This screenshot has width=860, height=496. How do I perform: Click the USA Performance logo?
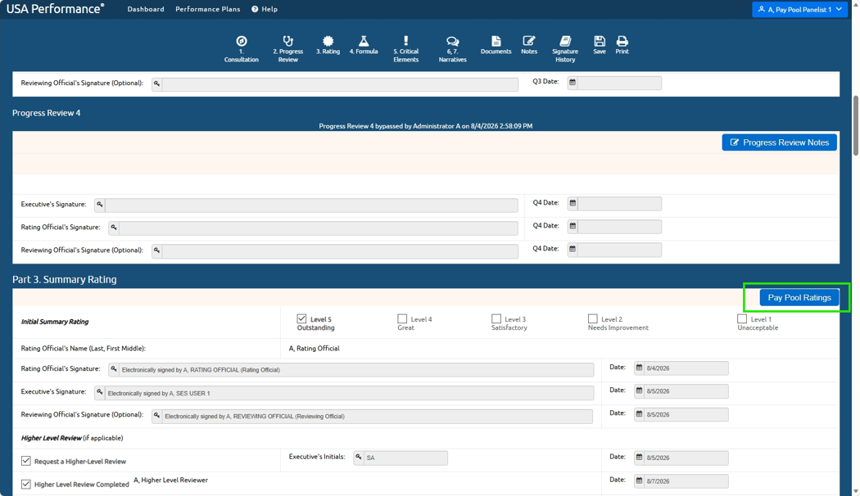click(x=55, y=9)
